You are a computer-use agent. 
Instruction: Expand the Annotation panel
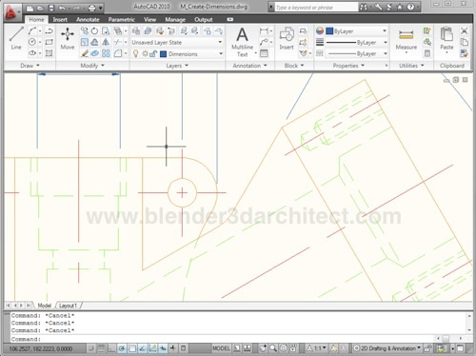point(249,66)
